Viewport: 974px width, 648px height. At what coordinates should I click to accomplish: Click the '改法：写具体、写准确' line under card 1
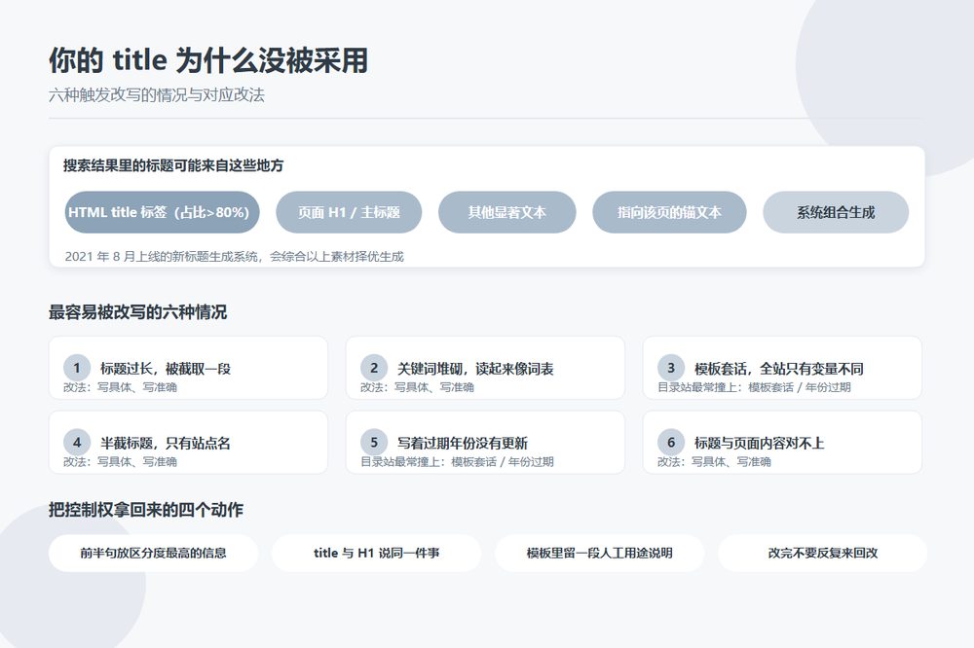click(120, 387)
